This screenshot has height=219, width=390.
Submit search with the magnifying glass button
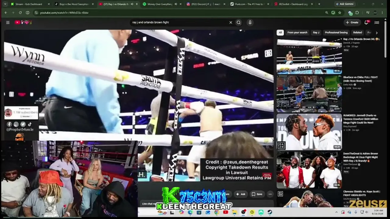[x=239, y=22]
